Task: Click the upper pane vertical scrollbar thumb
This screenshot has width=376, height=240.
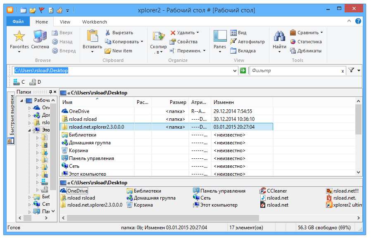Action: 359,119
